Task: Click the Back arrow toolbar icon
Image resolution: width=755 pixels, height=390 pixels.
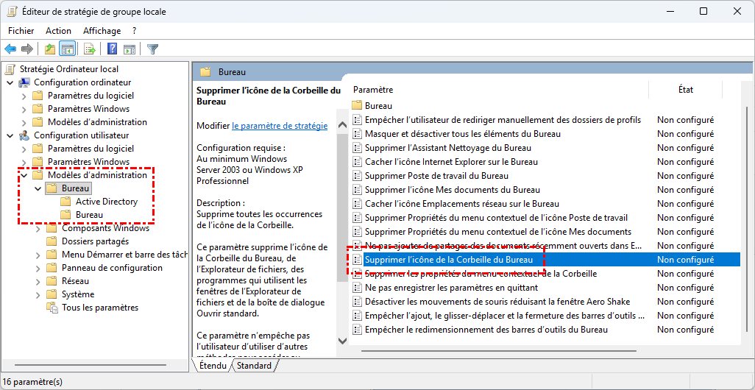Action: [10, 49]
